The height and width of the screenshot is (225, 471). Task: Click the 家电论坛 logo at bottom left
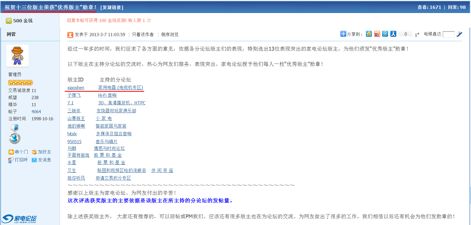coord(19,219)
